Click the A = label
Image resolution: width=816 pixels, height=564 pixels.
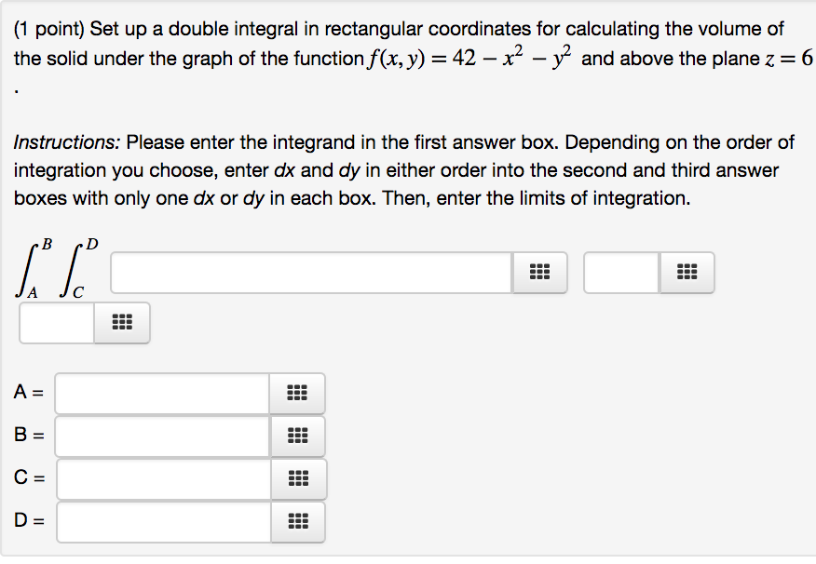pyautogui.click(x=27, y=393)
